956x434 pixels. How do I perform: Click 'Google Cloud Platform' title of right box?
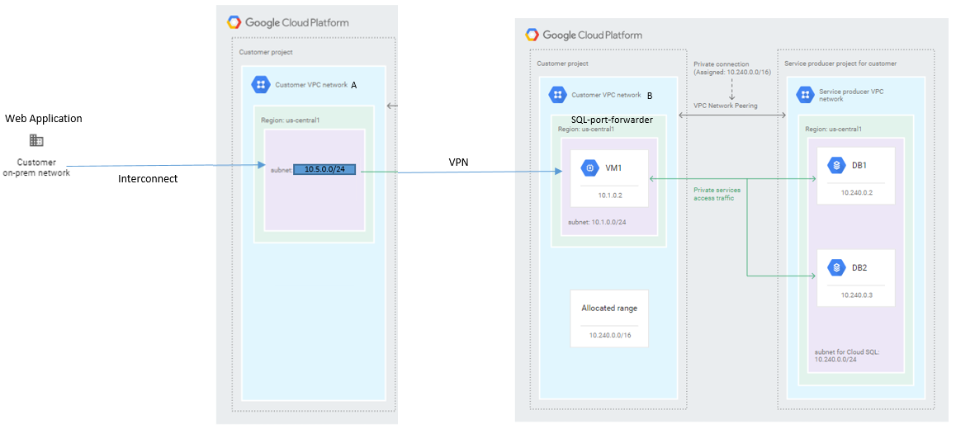click(x=592, y=35)
